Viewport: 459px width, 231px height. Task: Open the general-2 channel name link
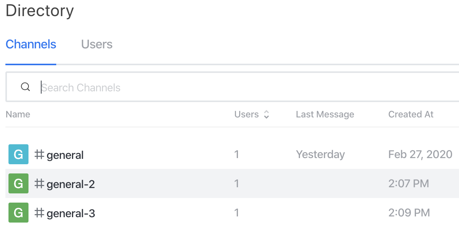tap(70, 184)
